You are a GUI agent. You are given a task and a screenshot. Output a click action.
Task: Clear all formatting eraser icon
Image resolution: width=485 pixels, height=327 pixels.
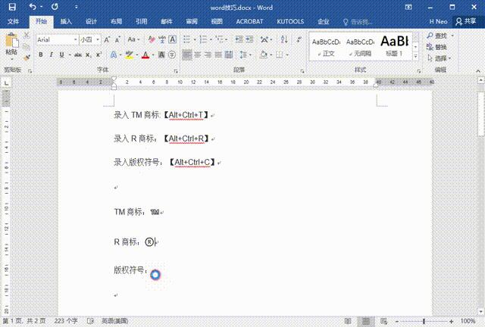click(x=152, y=39)
